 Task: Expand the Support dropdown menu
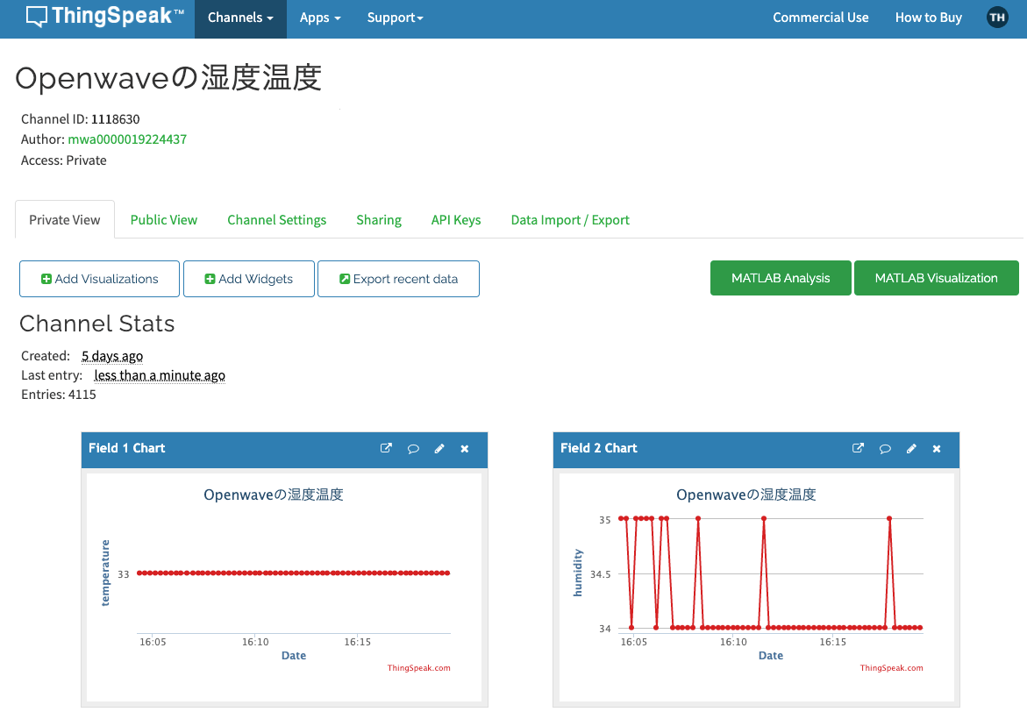[395, 18]
